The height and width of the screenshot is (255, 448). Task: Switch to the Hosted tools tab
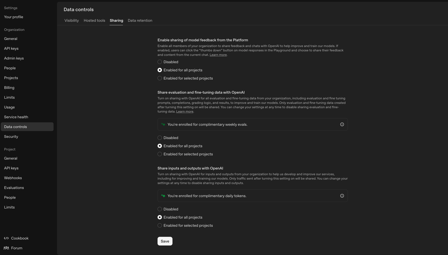(94, 20)
